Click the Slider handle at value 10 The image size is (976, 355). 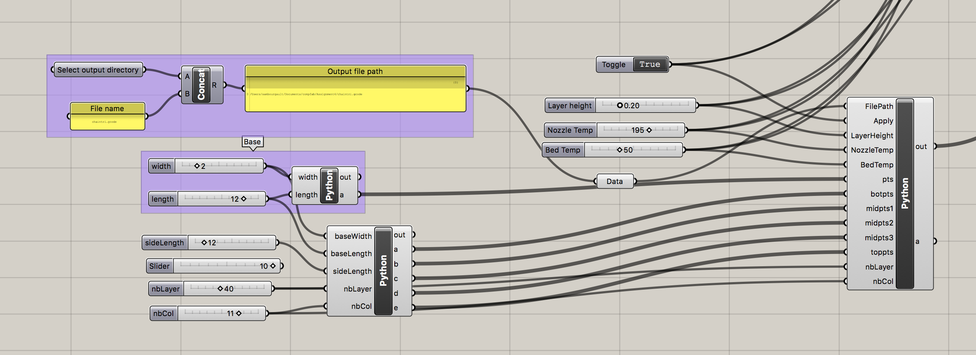[x=273, y=266]
